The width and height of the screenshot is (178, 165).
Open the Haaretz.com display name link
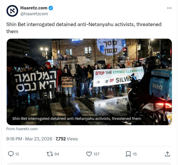click(34, 8)
